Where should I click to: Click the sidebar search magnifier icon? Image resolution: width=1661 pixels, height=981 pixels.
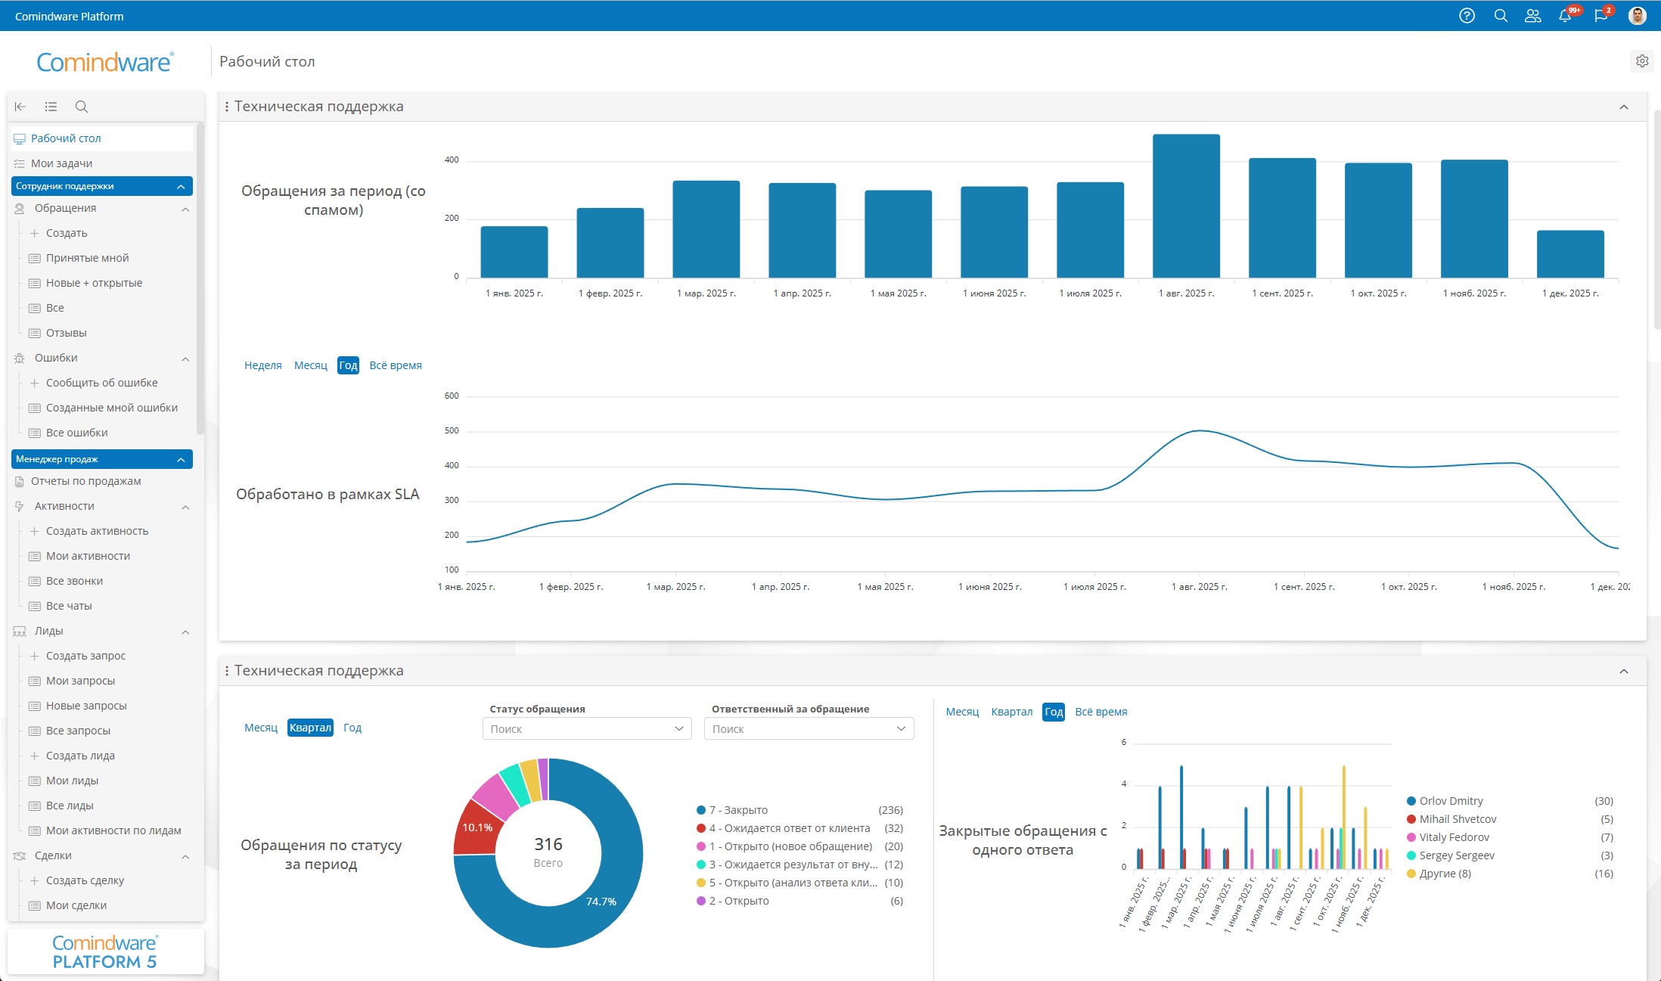[82, 107]
